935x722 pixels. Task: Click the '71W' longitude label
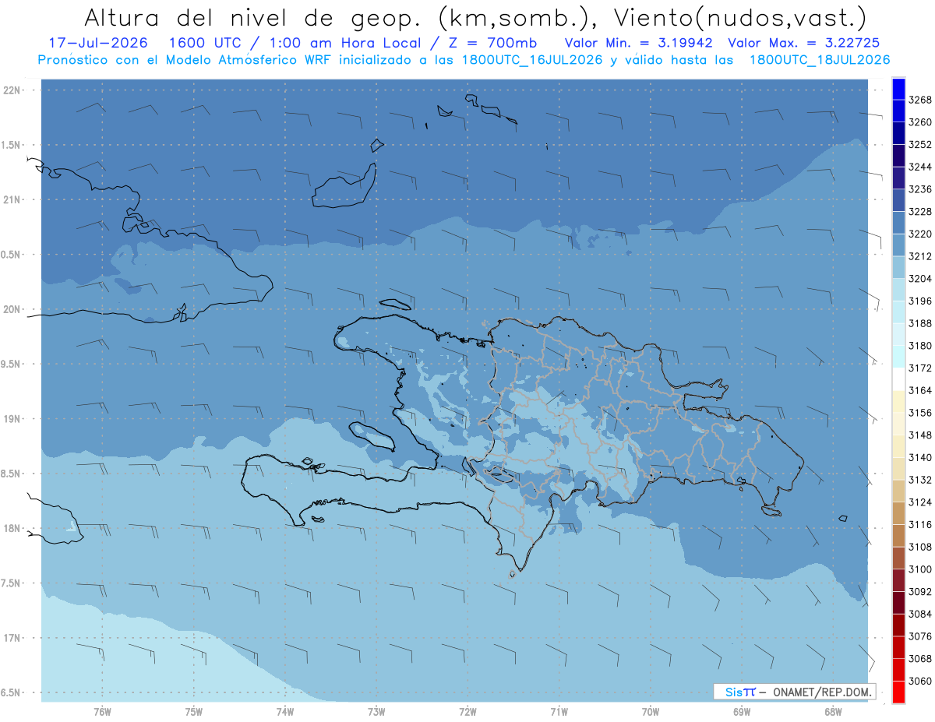(x=559, y=711)
